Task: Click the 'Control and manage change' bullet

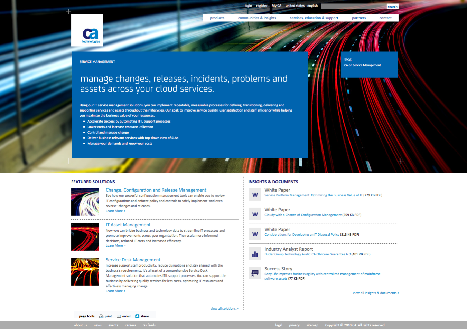Action: pyautogui.click(x=108, y=133)
